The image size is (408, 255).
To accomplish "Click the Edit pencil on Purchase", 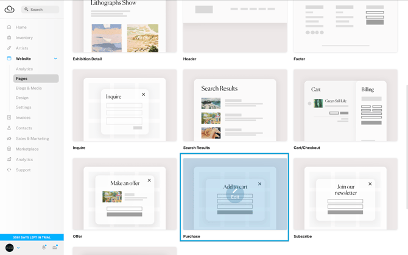I will click(235, 193).
